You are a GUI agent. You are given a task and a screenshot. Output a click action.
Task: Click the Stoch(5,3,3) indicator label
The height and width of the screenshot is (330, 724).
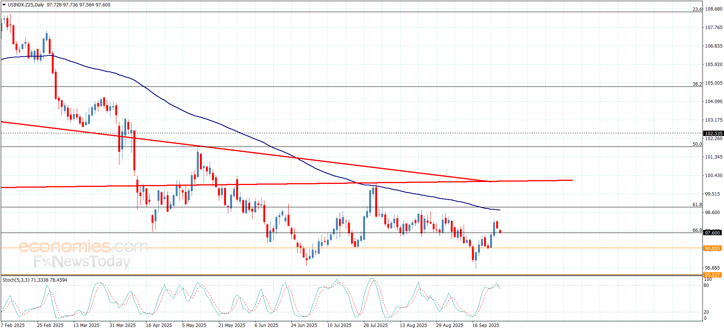16,280
